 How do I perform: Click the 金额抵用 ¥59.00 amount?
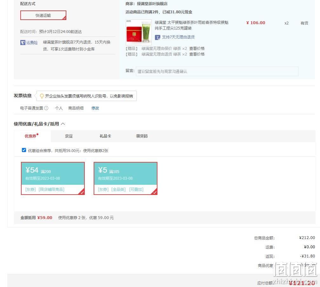click(x=45, y=218)
